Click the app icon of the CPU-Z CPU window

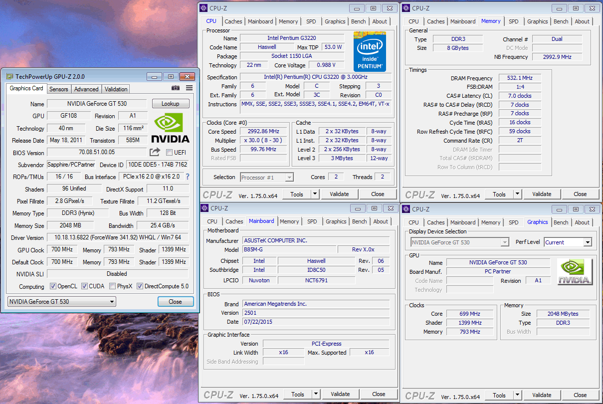[x=204, y=8]
